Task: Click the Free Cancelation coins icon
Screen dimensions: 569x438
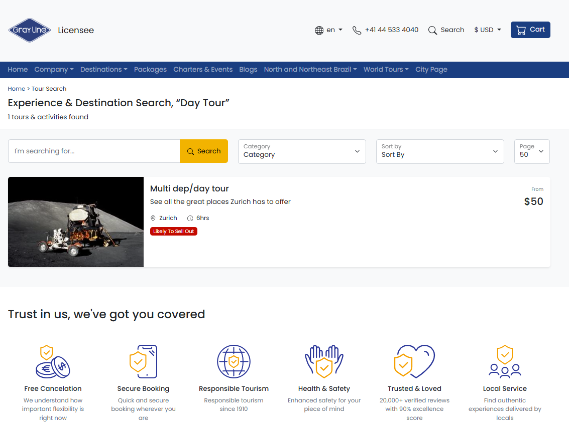Action: tap(53, 361)
